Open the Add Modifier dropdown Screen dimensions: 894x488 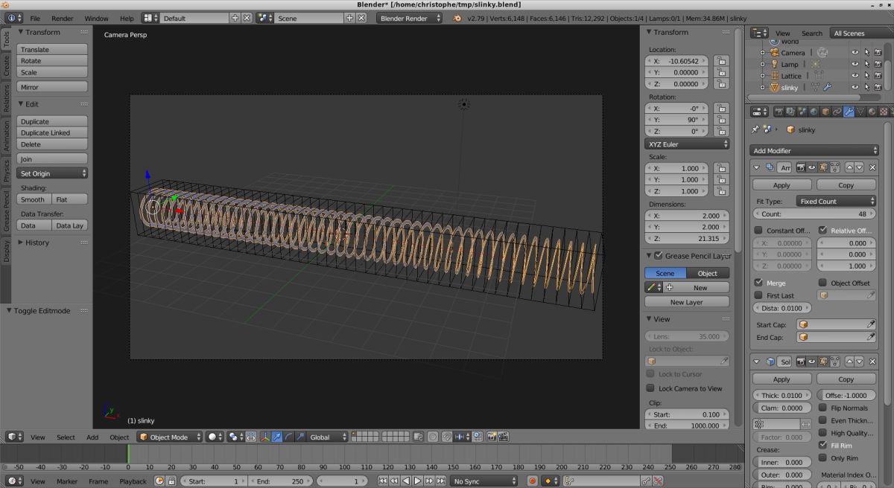point(814,150)
